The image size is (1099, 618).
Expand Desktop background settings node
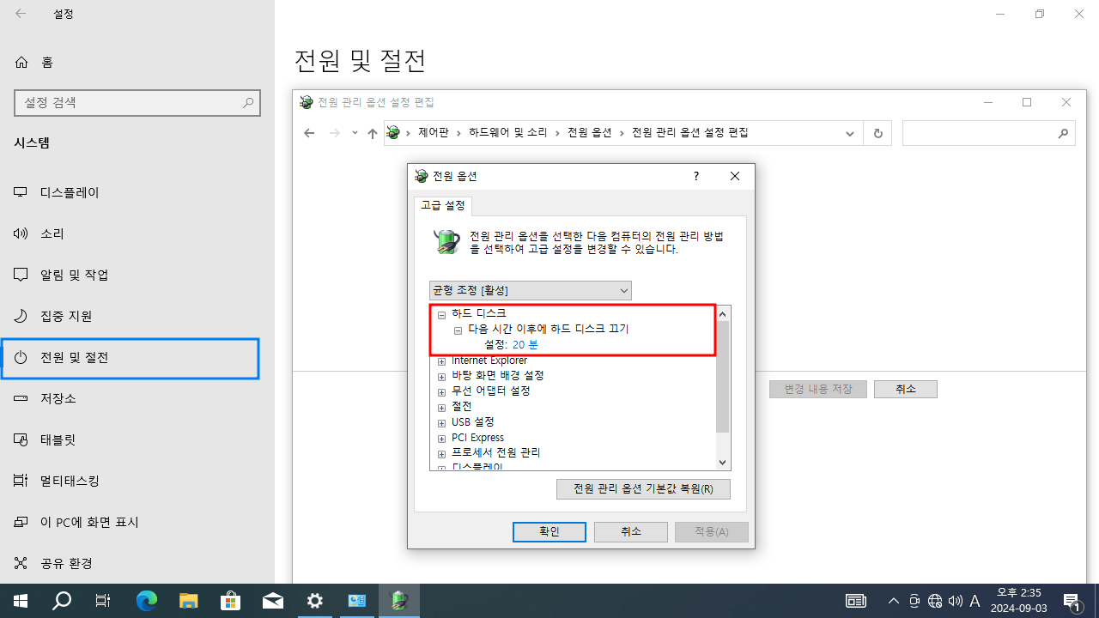click(x=441, y=377)
